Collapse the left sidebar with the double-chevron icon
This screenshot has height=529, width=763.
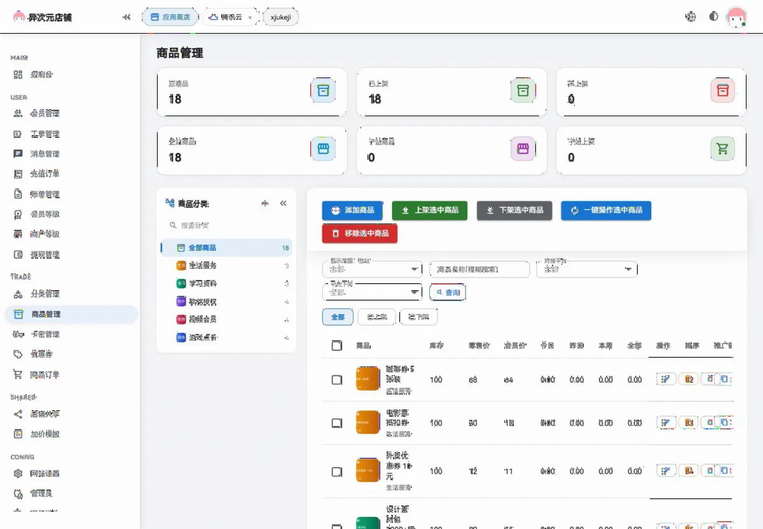(127, 17)
